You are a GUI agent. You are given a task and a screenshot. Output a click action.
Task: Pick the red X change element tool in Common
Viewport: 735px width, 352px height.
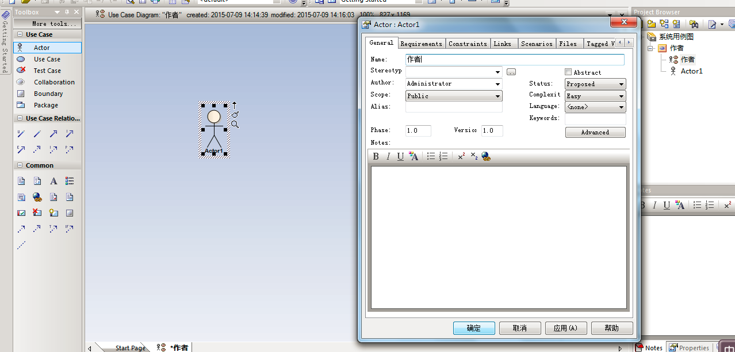(x=37, y=212)
